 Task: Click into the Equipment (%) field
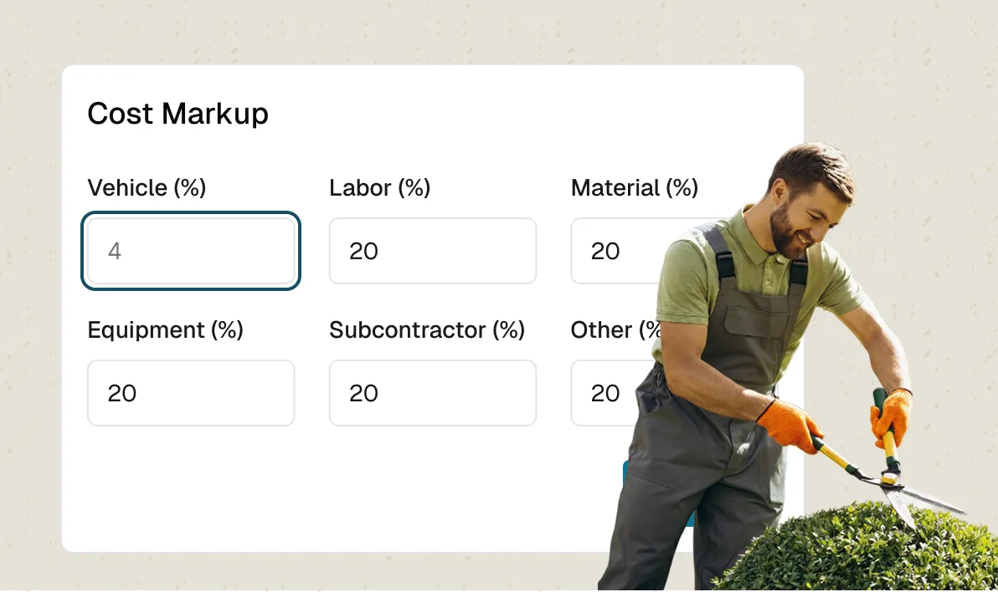coord(191,393)
